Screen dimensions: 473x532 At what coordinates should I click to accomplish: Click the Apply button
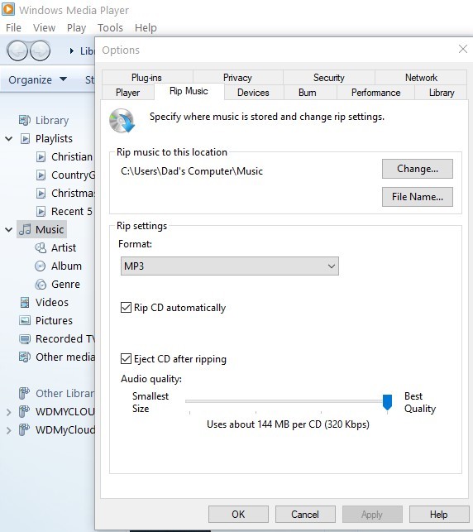[372, 515]
